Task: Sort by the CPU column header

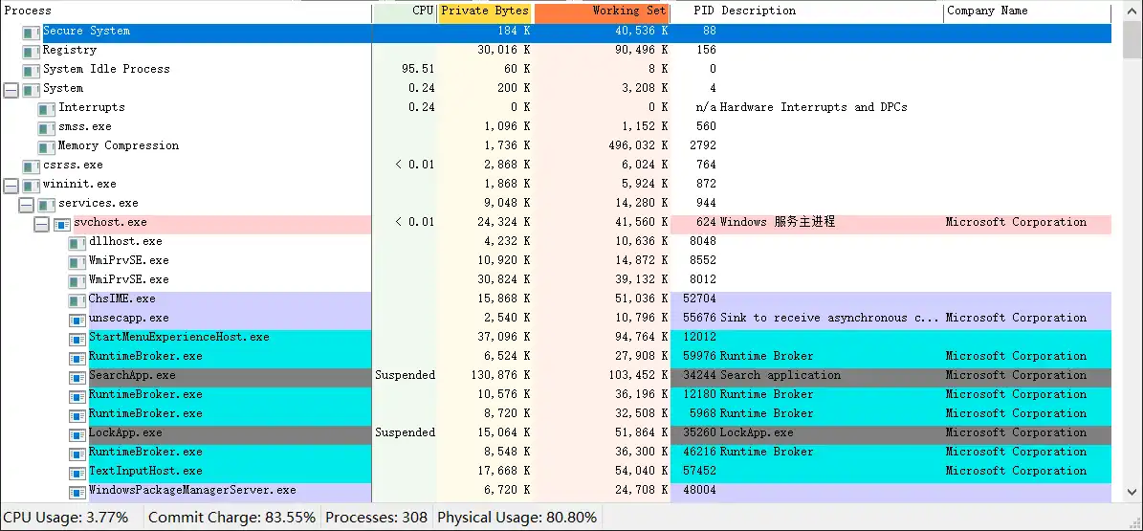Action: (x=406, y=11)
